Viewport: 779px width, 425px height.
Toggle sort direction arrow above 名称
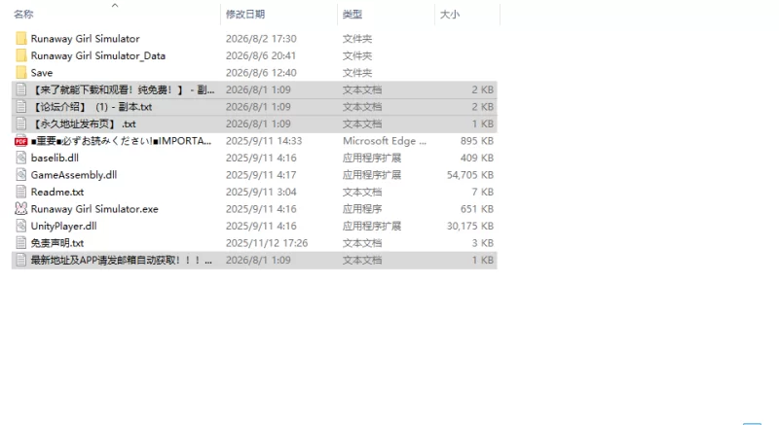[x=115, y=6]
